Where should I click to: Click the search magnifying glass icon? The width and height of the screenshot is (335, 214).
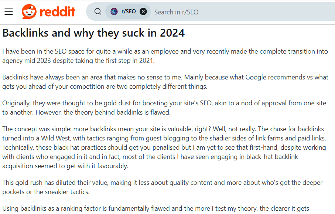pyautogui.click(x=98, y=11)
